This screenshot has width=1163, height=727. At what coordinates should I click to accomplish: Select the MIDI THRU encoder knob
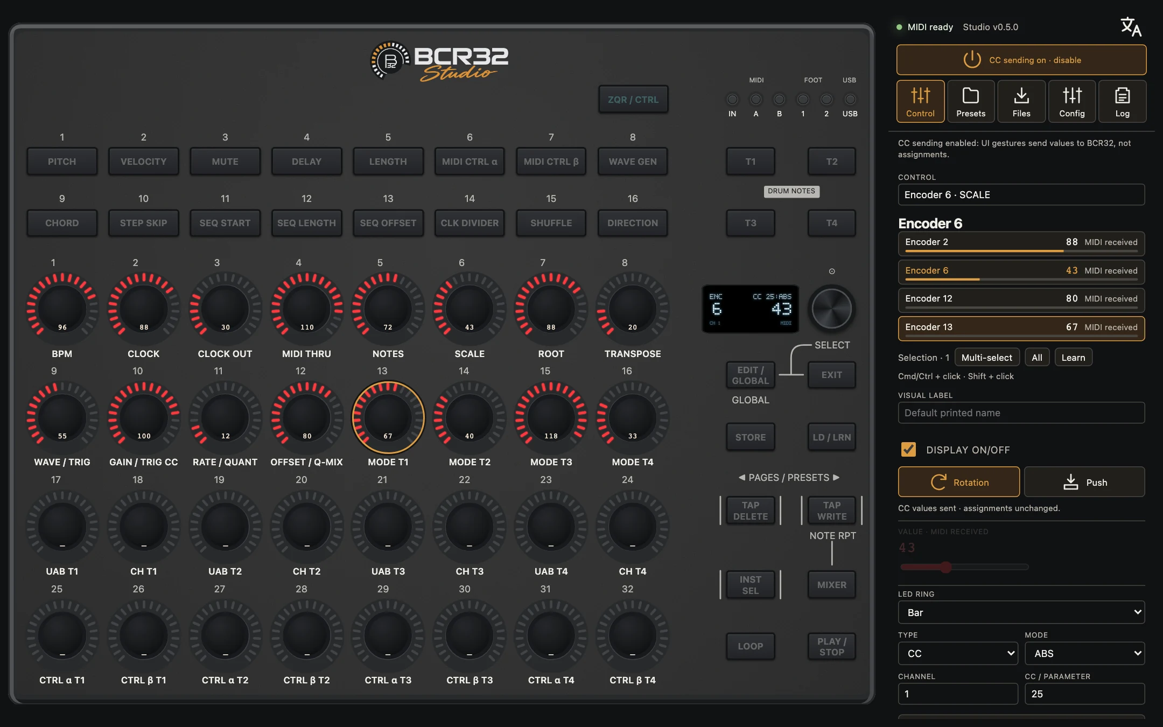(307, 309)
